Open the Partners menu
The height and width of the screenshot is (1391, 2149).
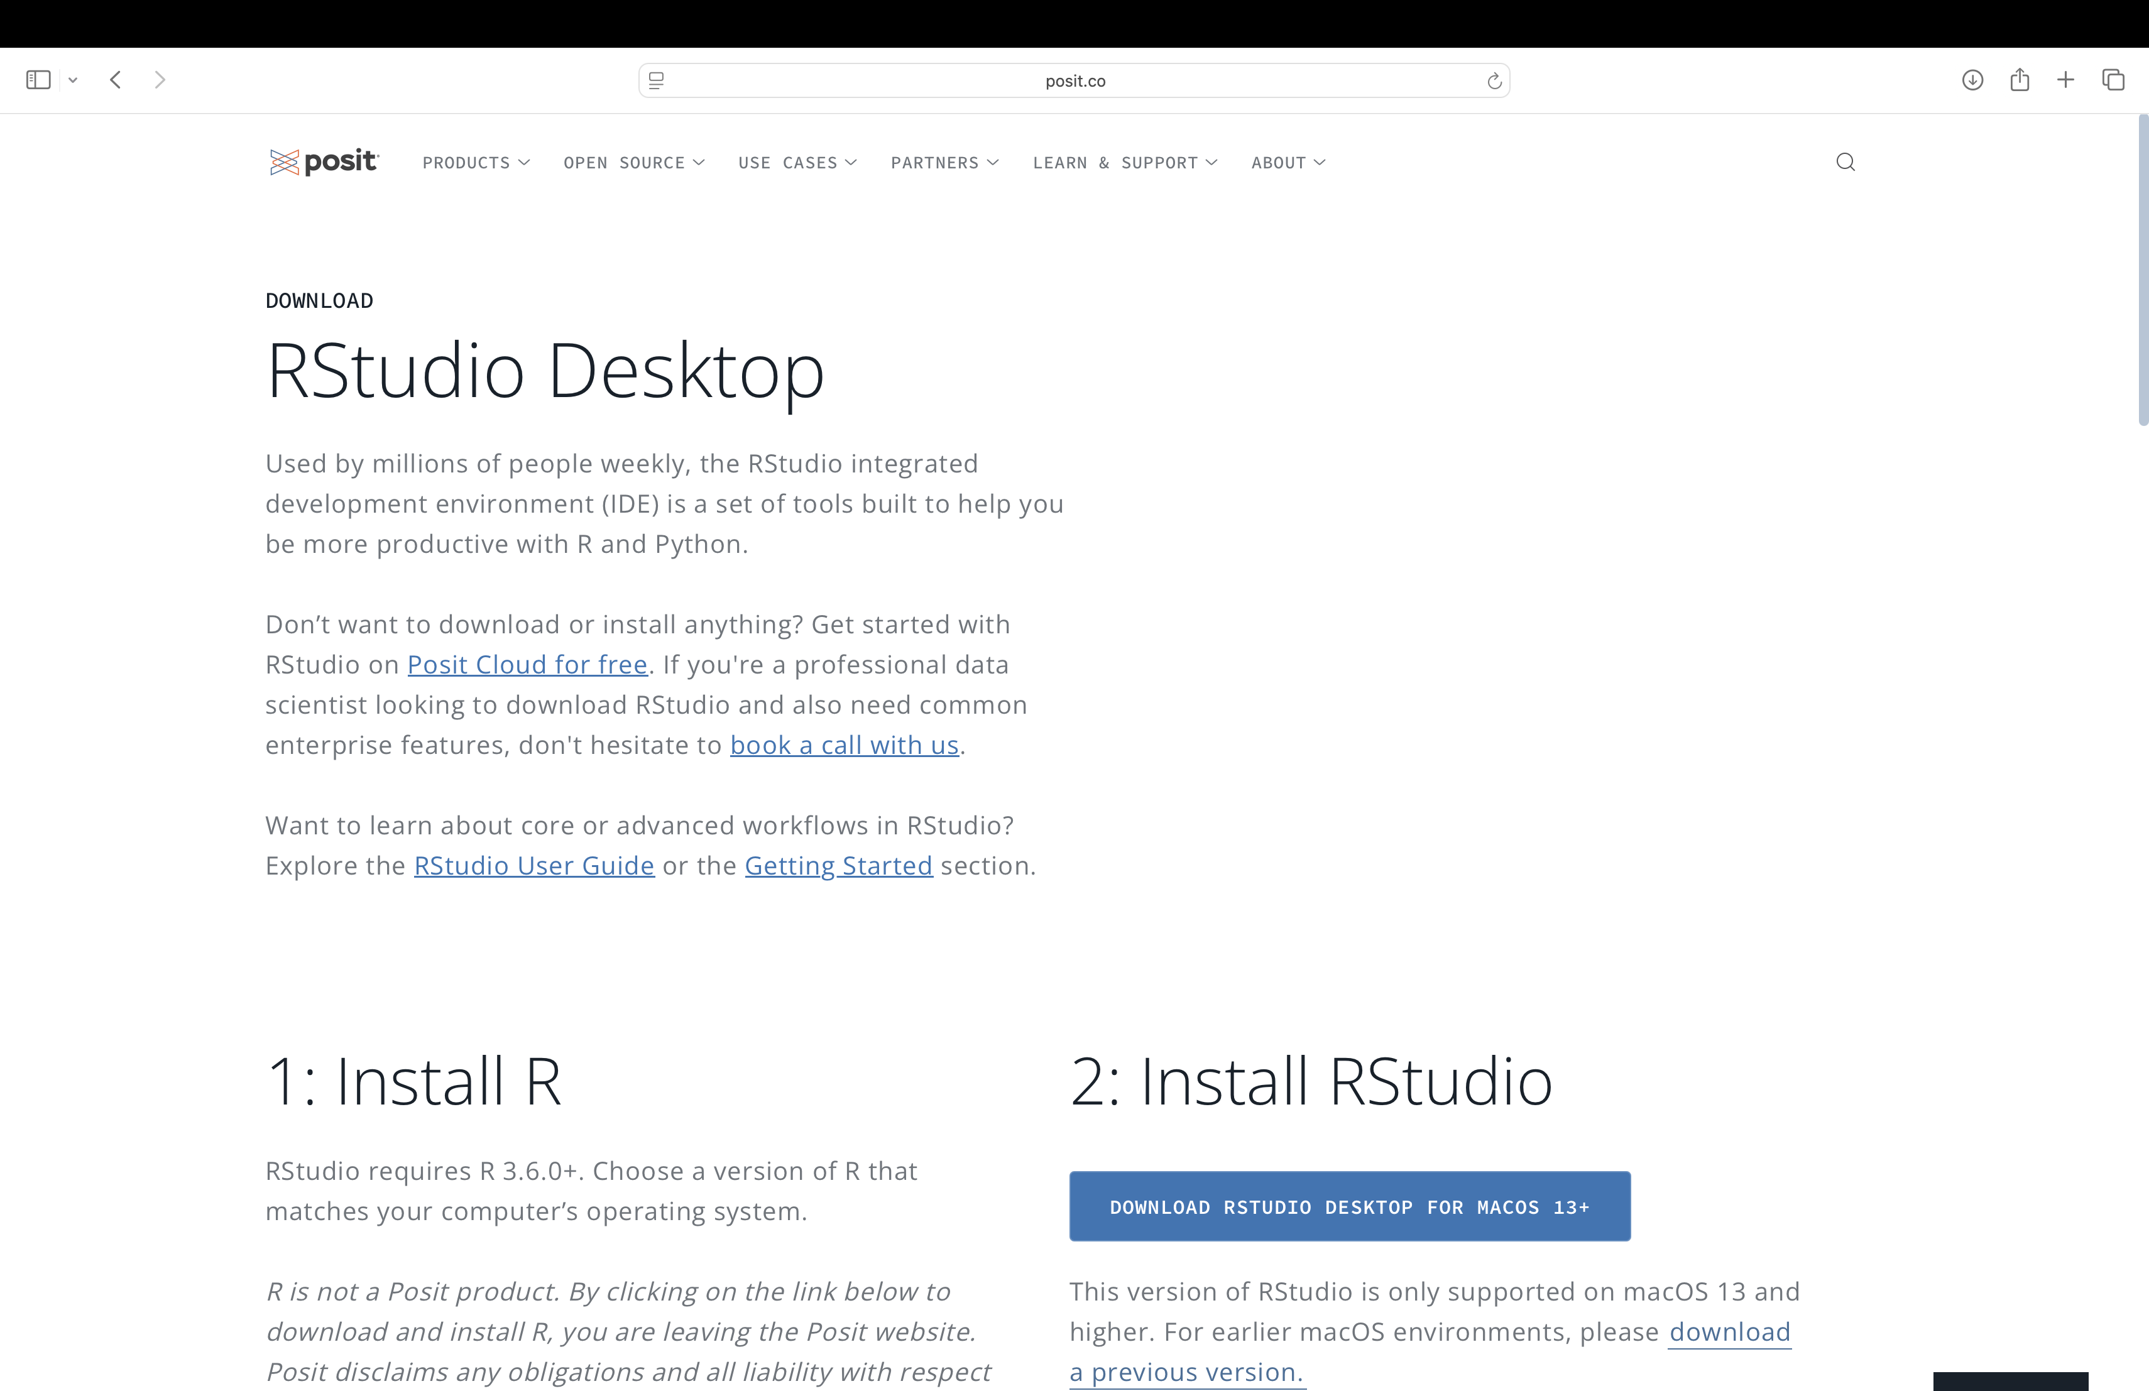tap(944, 163)
